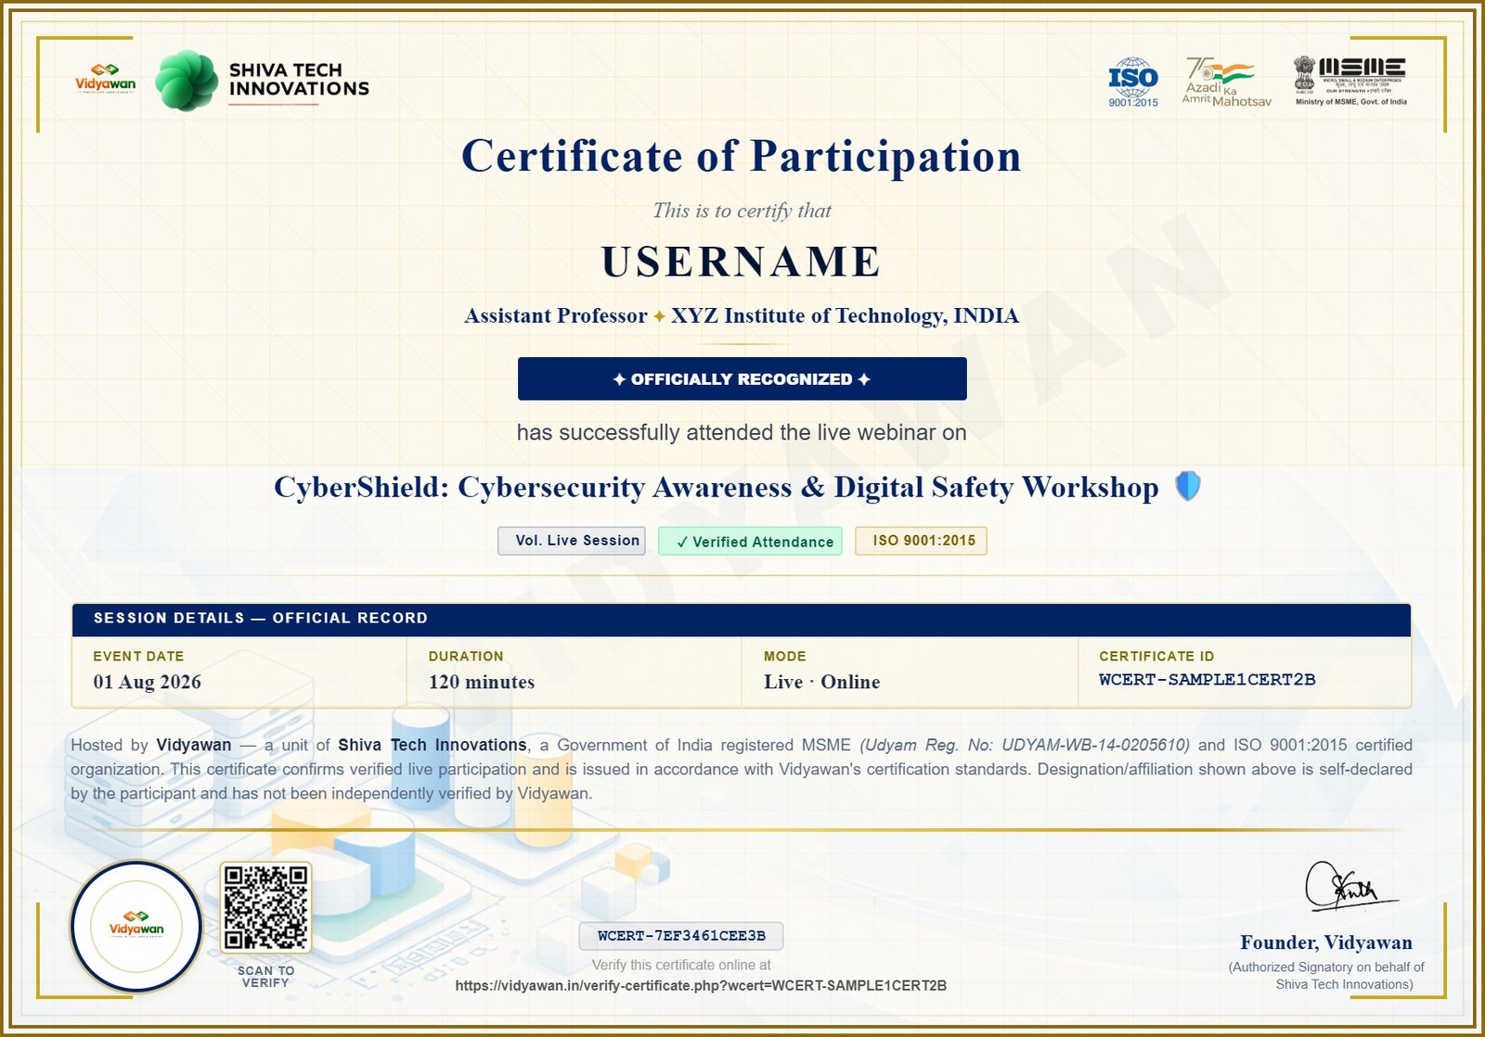Click the Authorized Signatory note
1485x1037 pixels.
pyautogui.click(x=1326, y=976)
